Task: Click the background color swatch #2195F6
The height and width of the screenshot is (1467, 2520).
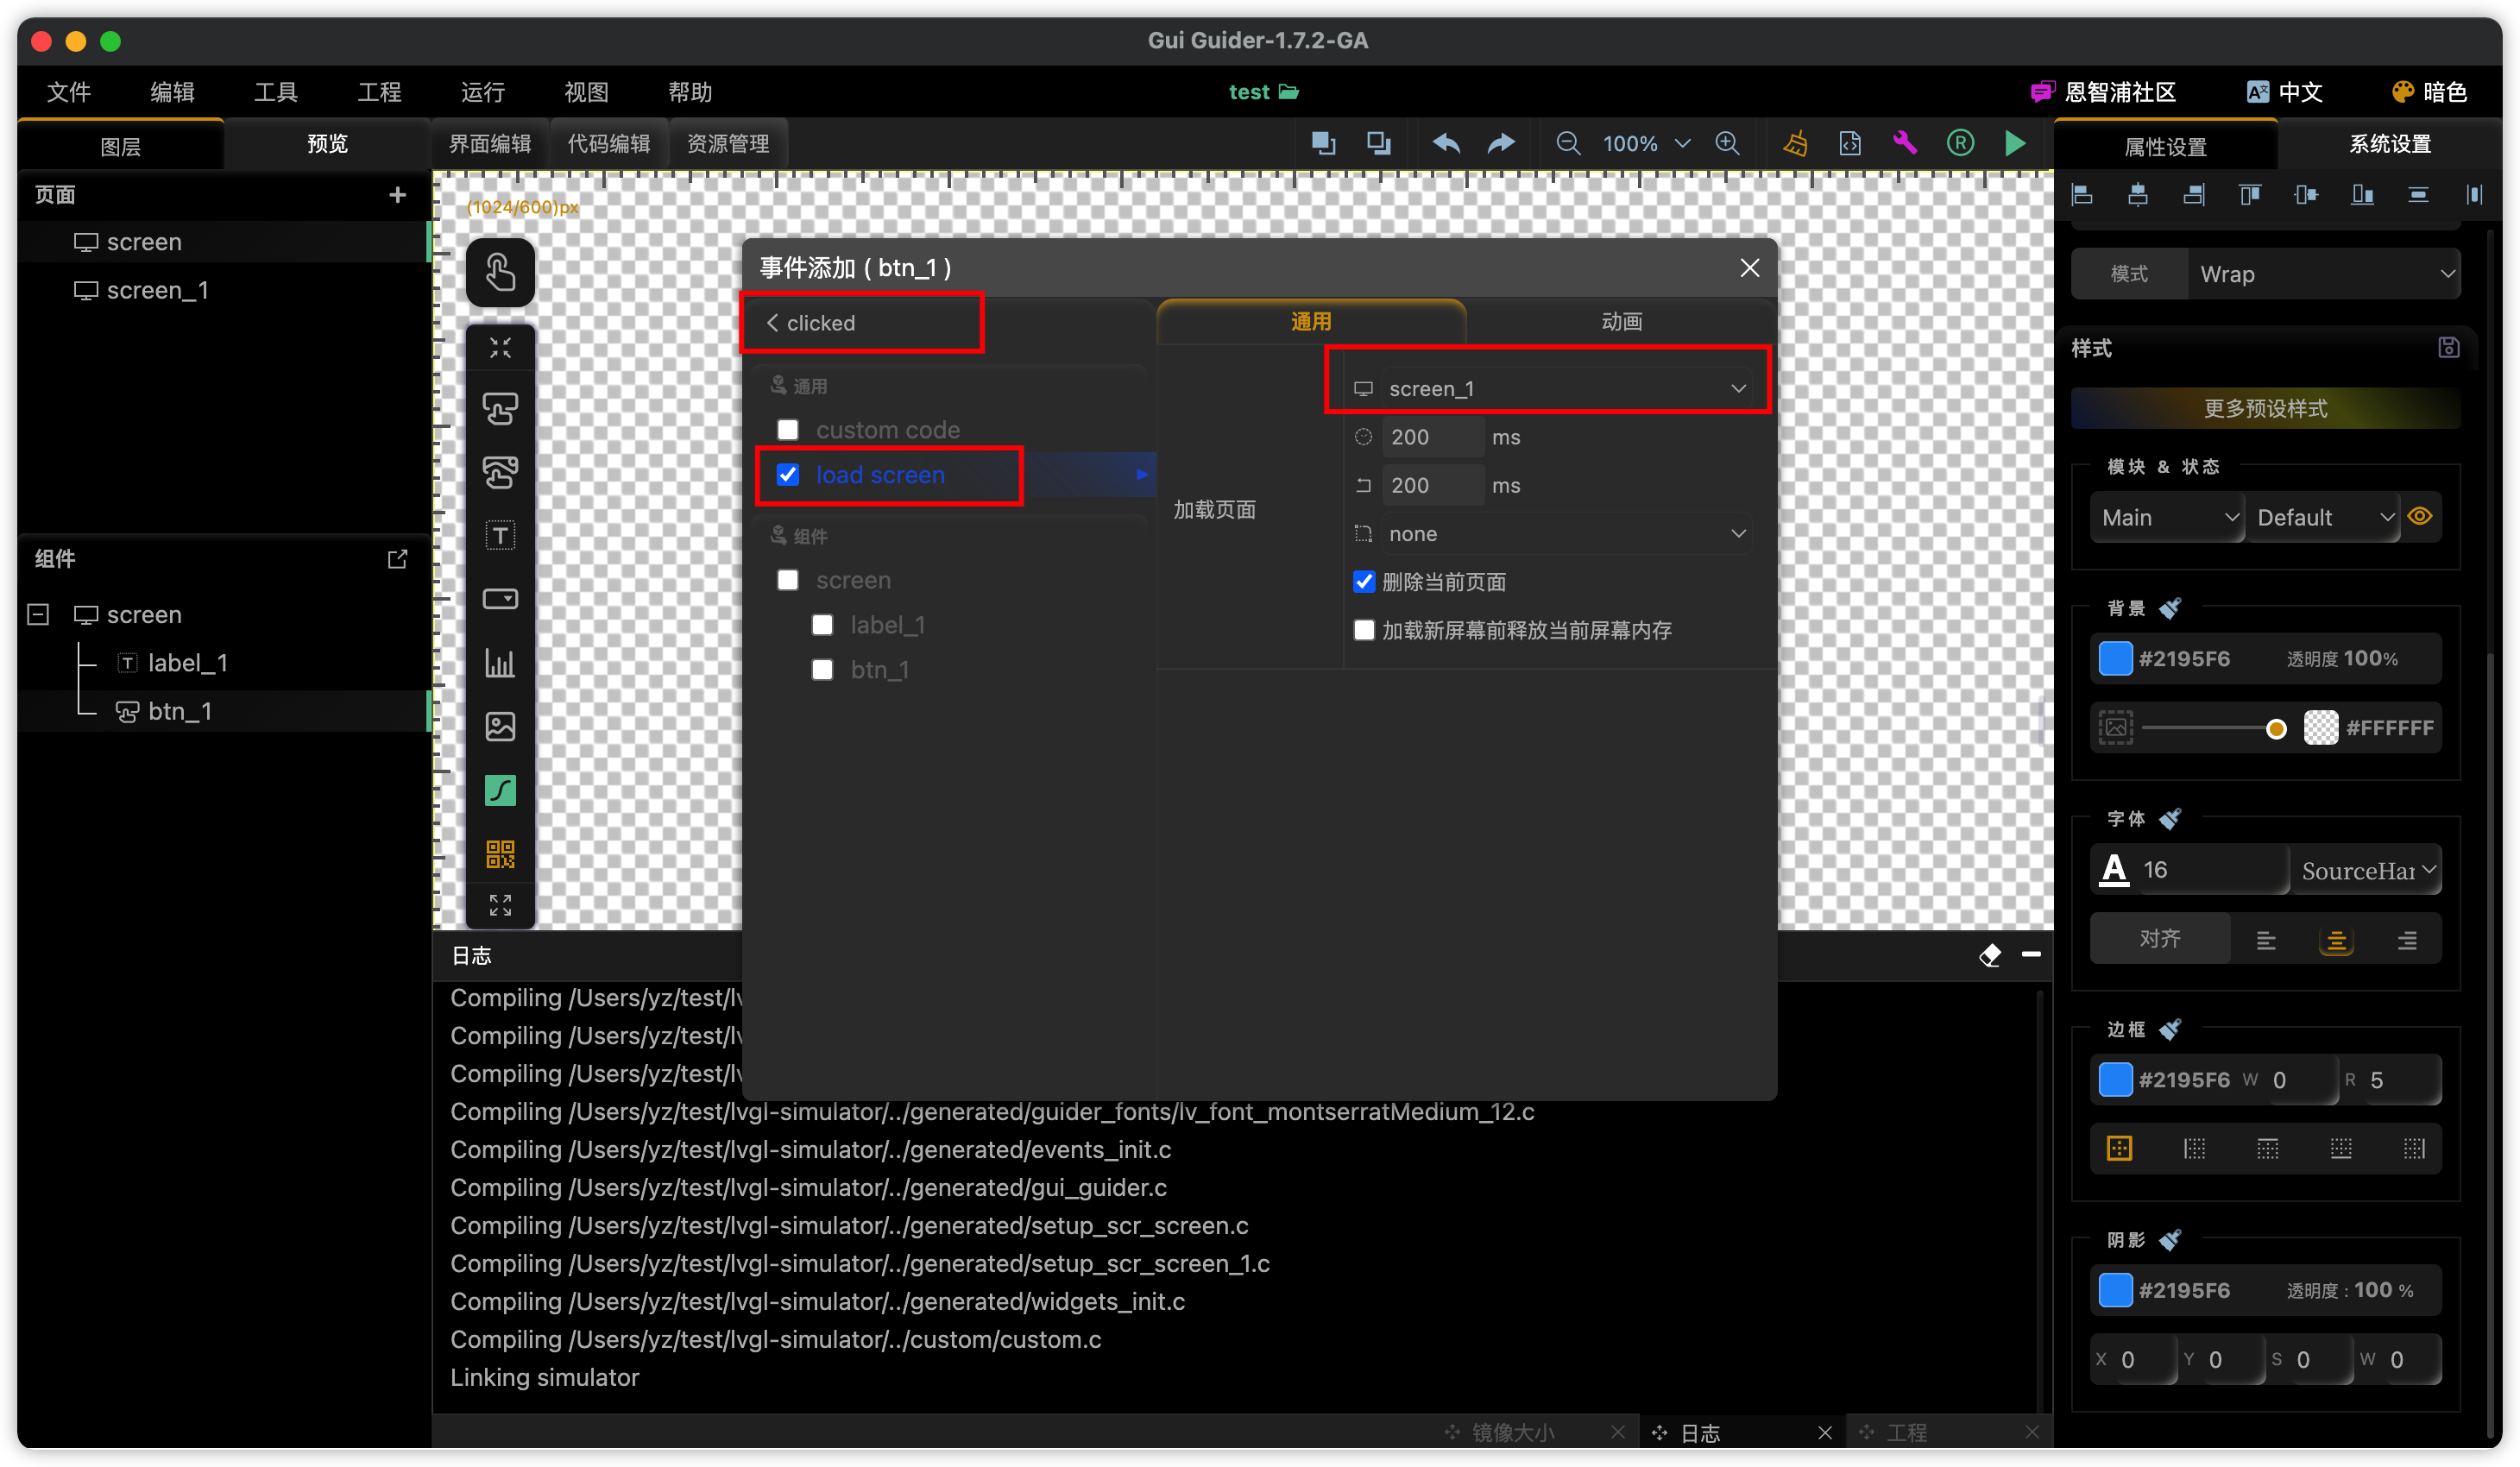Action: coord(2115,658)
